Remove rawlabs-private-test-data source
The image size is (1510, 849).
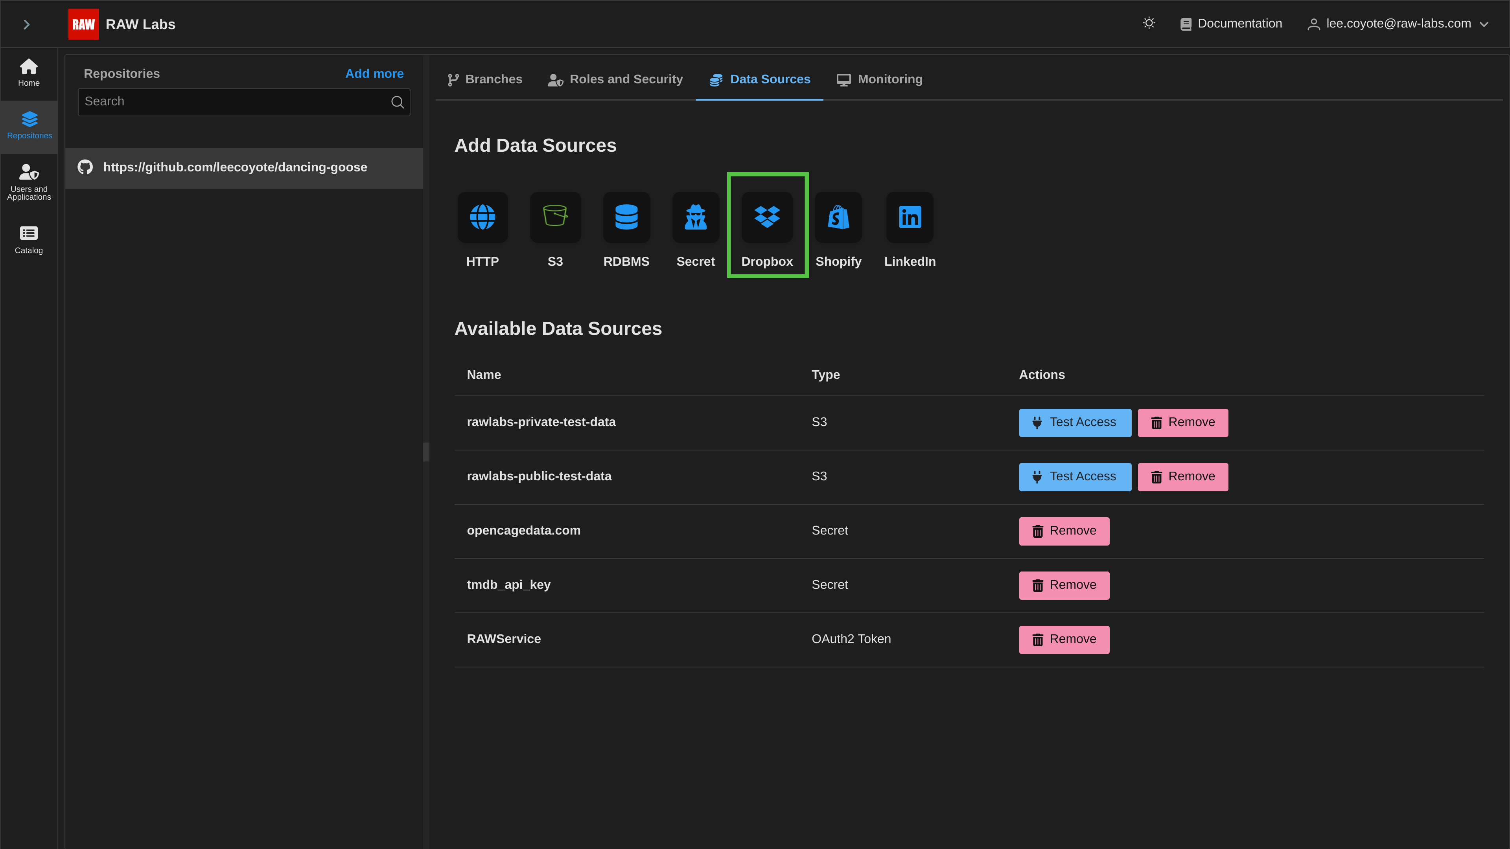1183,423
